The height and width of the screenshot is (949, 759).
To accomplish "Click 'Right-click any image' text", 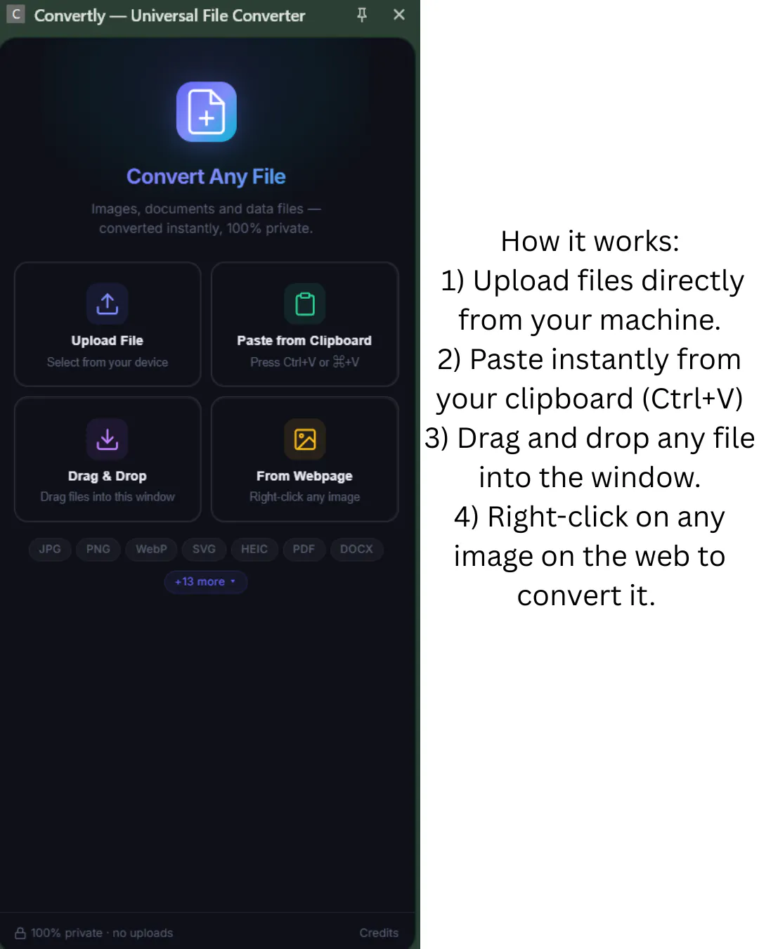I will click(x=304, y=497).
